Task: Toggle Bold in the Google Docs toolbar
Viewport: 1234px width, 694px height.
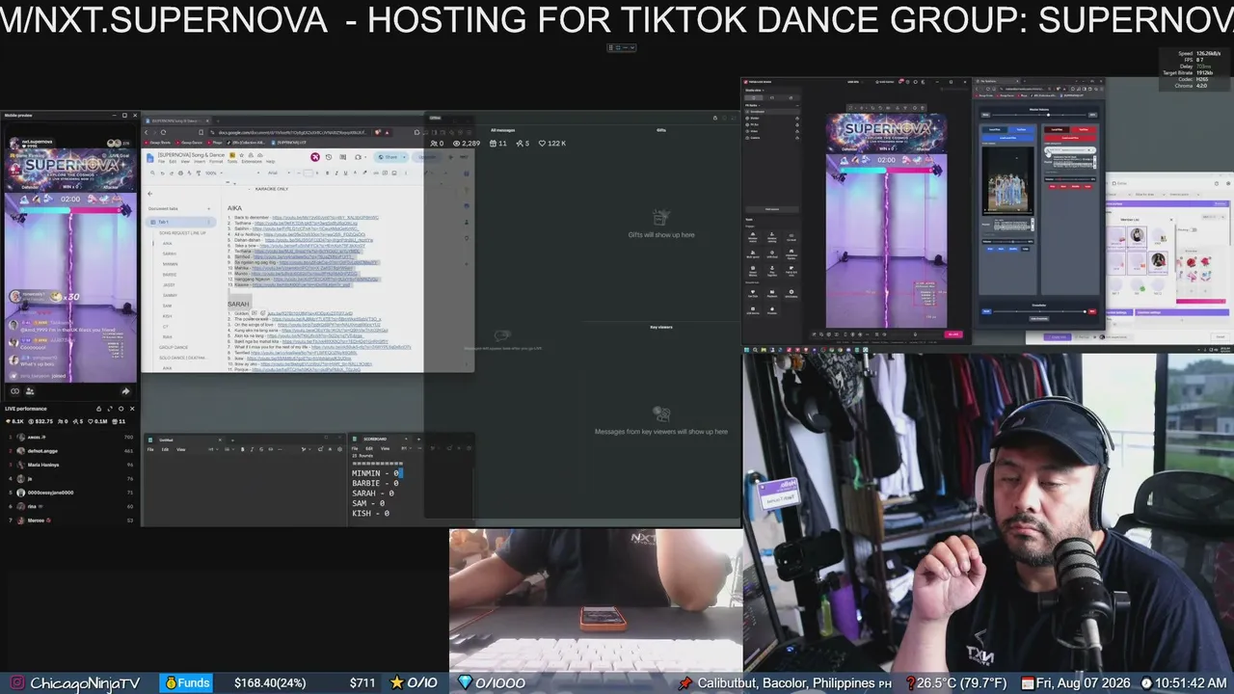Action: pyautogui.click(x=327, y=173)
